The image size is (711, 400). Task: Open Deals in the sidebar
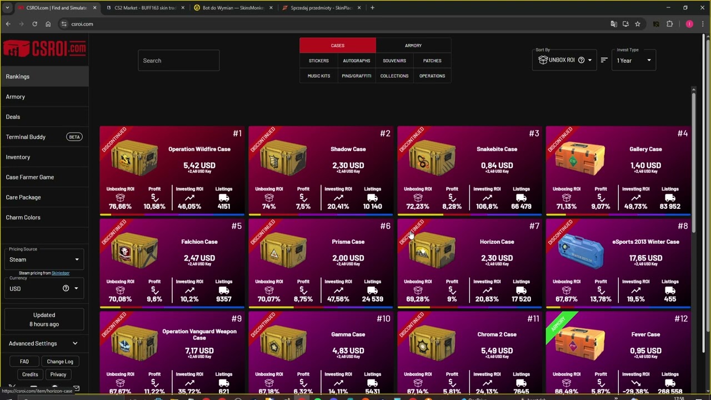44,117
